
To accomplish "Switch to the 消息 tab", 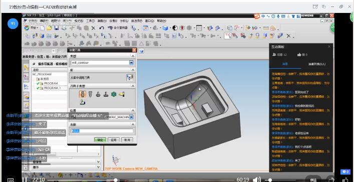I will tap(285, 64).
